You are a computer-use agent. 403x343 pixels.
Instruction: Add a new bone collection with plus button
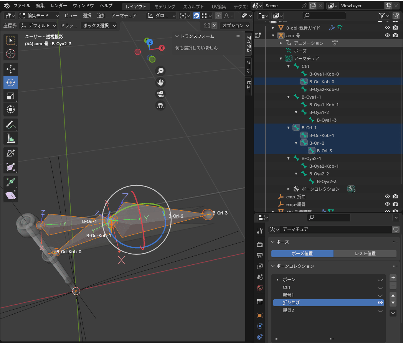click(x=393, y=277)
